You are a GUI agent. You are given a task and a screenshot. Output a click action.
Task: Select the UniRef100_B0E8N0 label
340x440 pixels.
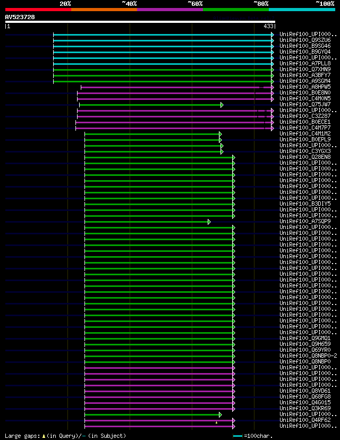tap(305, 93)
